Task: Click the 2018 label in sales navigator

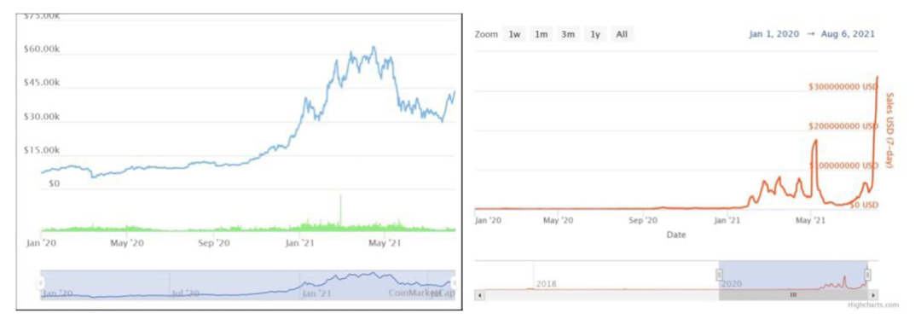Action: (x=546, y=284)
